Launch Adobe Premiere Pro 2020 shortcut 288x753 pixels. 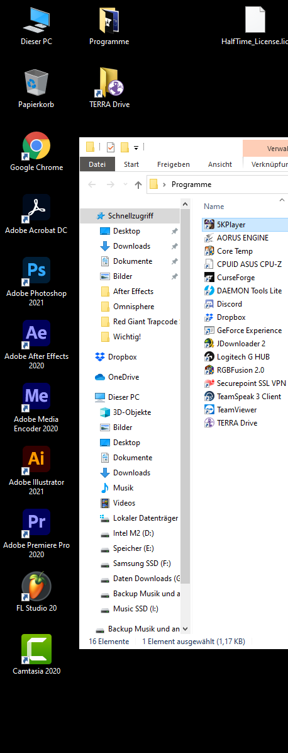pos(36,533)
